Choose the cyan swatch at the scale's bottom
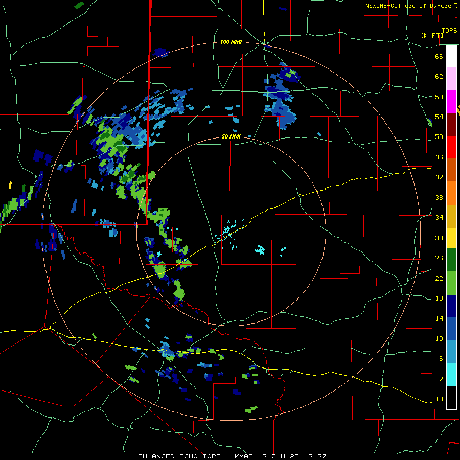Viewport: 460px width, 460px height. (x=451, y=375)
